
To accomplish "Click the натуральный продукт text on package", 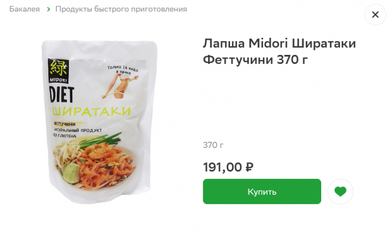I will click(77, 130).
